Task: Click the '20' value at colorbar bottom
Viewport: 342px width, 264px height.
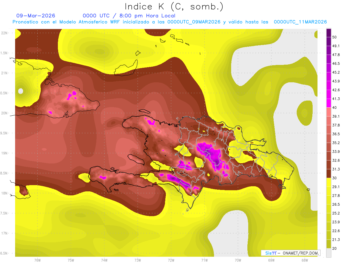Action: coord(335,249)
